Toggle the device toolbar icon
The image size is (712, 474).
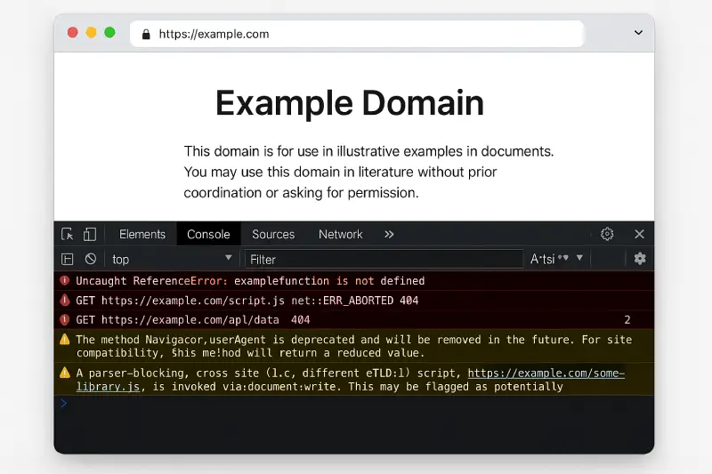[x=90, y=234]
